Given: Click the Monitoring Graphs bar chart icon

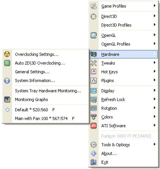Looking at the screenshot, I should pyautogui.click(x=7, y=99).
